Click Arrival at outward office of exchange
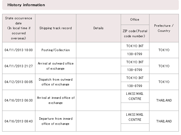Image resolution: width=181 pixels, height=135 pixels. pos(55,66)
